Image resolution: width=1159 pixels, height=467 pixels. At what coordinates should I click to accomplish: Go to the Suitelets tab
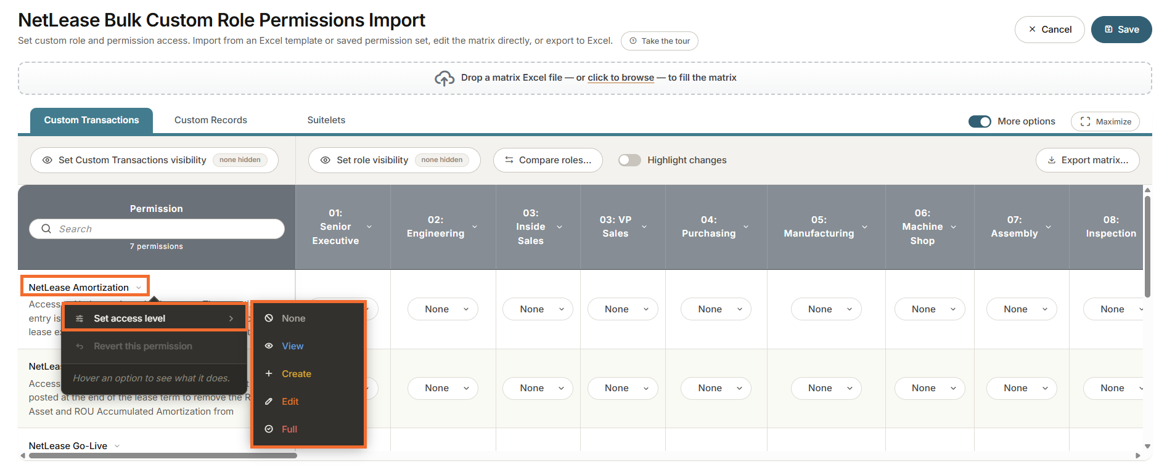pyautogui.click(x=326, y=120)
